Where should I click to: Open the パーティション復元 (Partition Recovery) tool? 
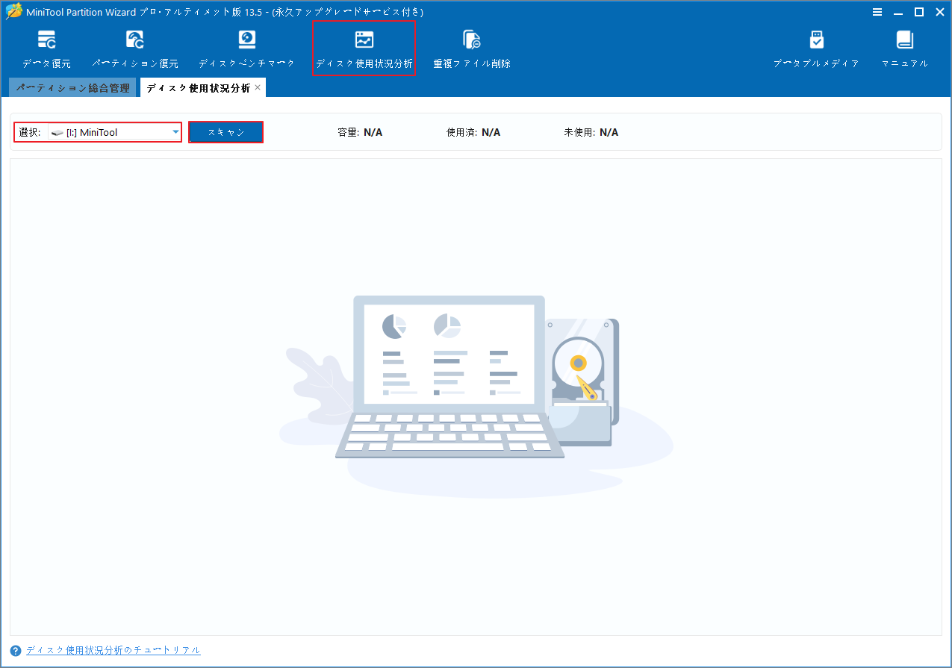tap(134, 49)
